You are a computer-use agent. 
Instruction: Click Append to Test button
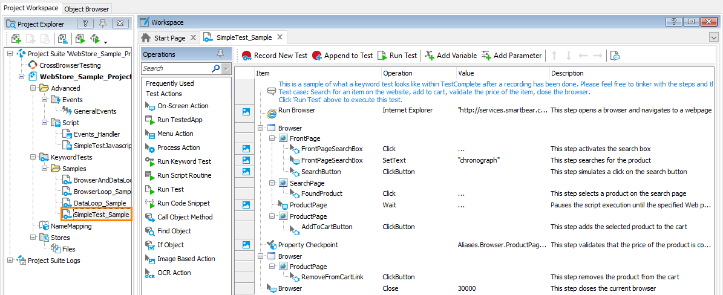coord(342,56)
